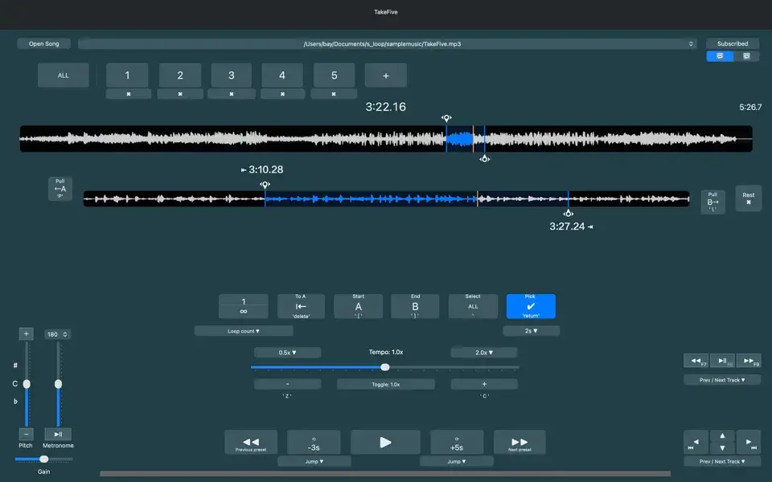Click the Tempo slider handle
Screen dimensions: 772x482
385,367
